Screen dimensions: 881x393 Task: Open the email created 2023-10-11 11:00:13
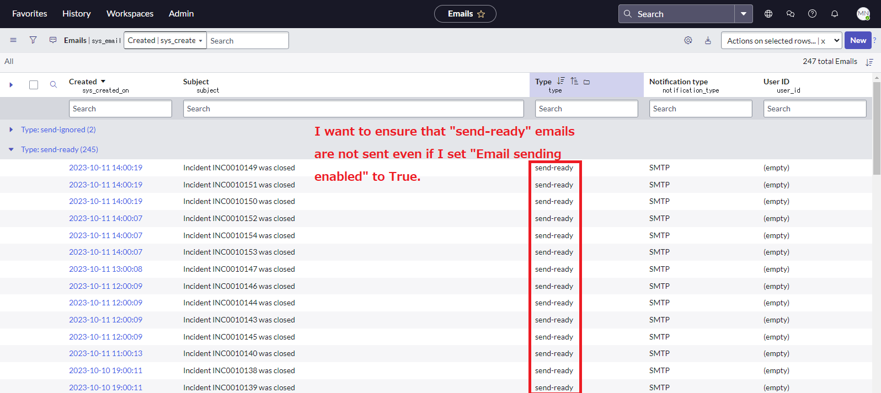pos(105,353)
